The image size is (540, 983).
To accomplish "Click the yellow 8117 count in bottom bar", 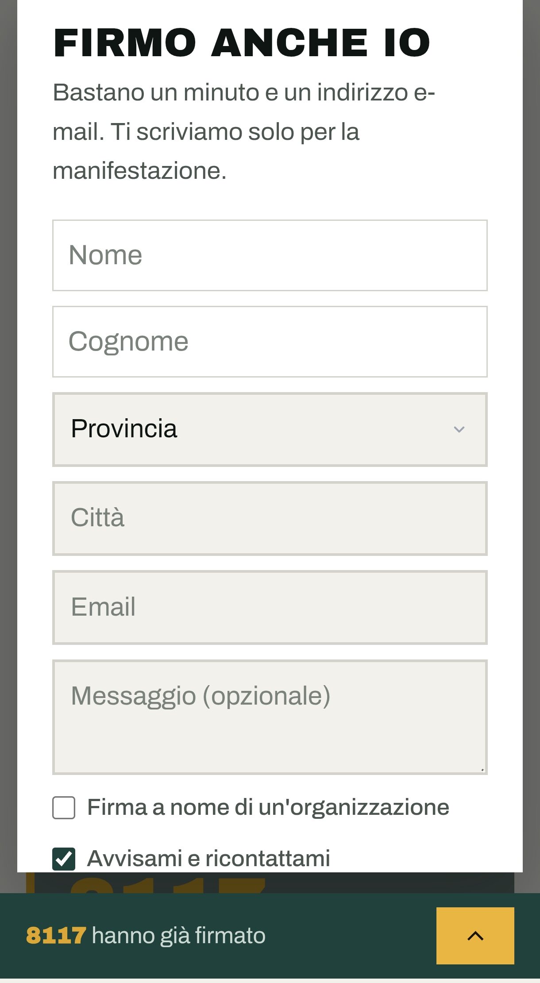I will pos(56,936).
